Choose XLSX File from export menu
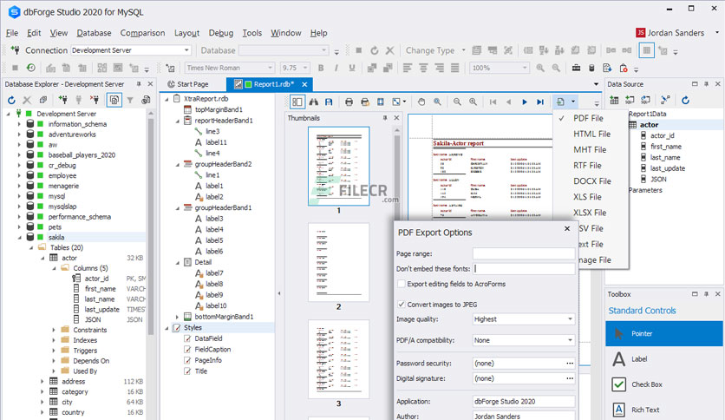Screen dimensions: 725x420 (591, 213)
